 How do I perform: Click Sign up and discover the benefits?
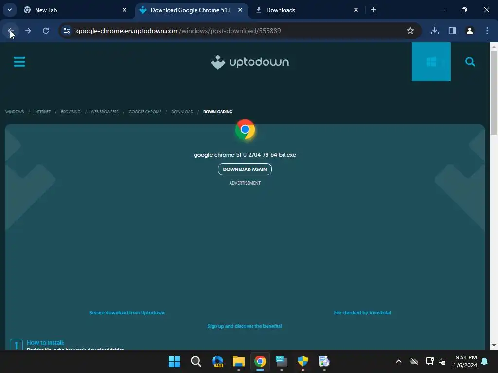pyautogui.click(x=245, y=326)
